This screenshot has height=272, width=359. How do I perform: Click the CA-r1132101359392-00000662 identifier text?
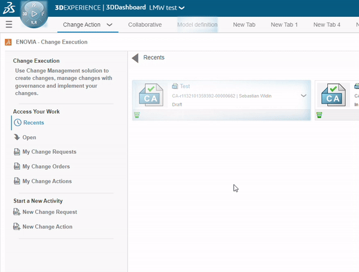tap(203, 96)
